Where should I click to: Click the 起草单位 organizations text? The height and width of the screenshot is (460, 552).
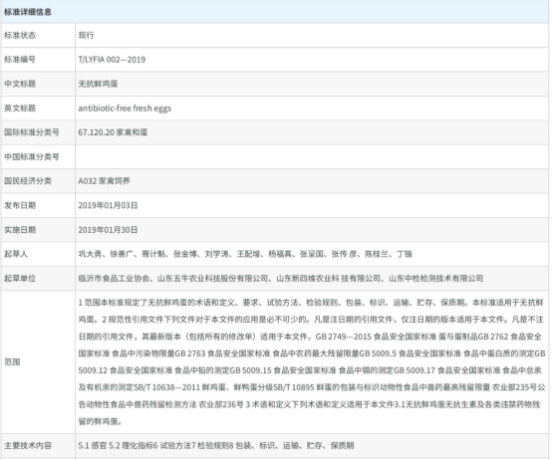[x=281, y=279]
